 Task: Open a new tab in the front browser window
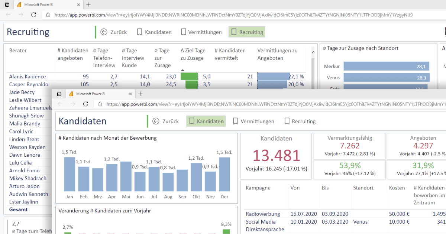pyautogui.click(x=140, y=94)
